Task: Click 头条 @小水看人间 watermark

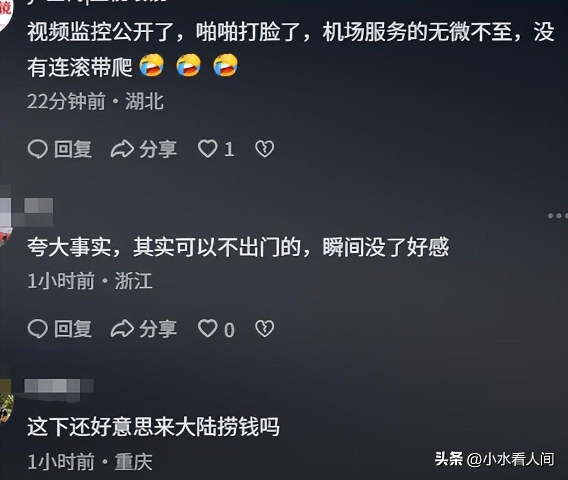Action: 495,459
